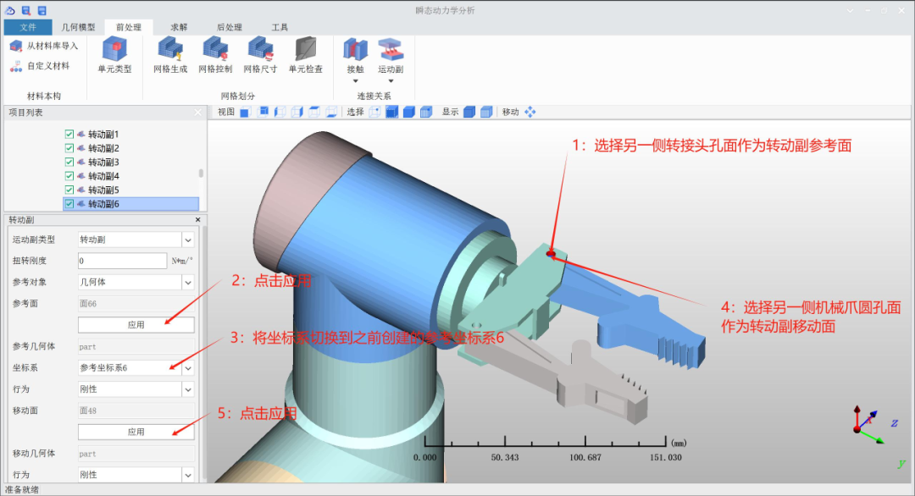Image resolution: width=915 pixels, height=496 pixels.
Task: Select 转动副3 in project list
Action: tap(103, 162)
